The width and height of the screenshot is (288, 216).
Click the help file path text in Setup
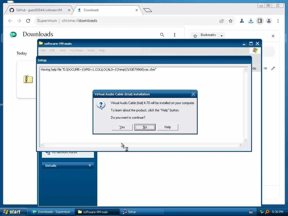pos(98,69)
